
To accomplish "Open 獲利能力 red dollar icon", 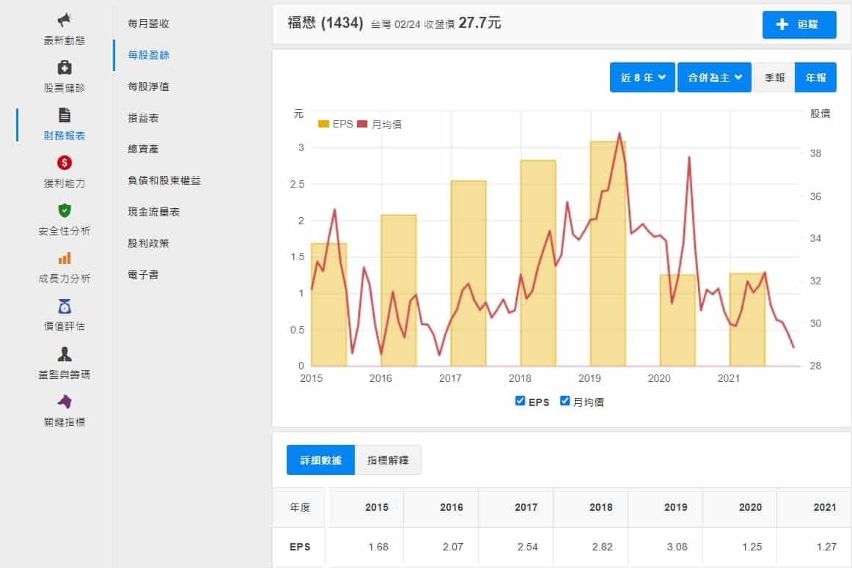I will (65, 163).
